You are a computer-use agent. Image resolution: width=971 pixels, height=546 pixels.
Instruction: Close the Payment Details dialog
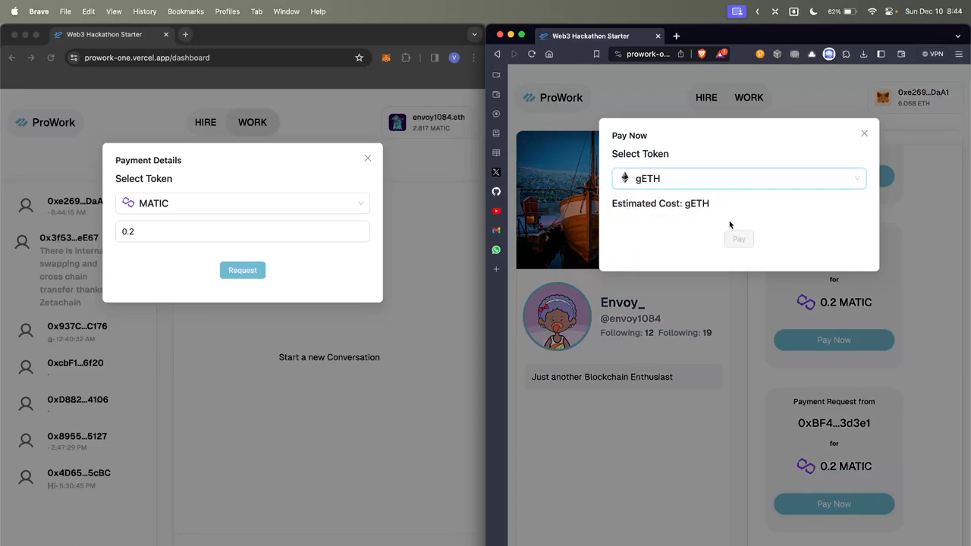pos(368,158)
